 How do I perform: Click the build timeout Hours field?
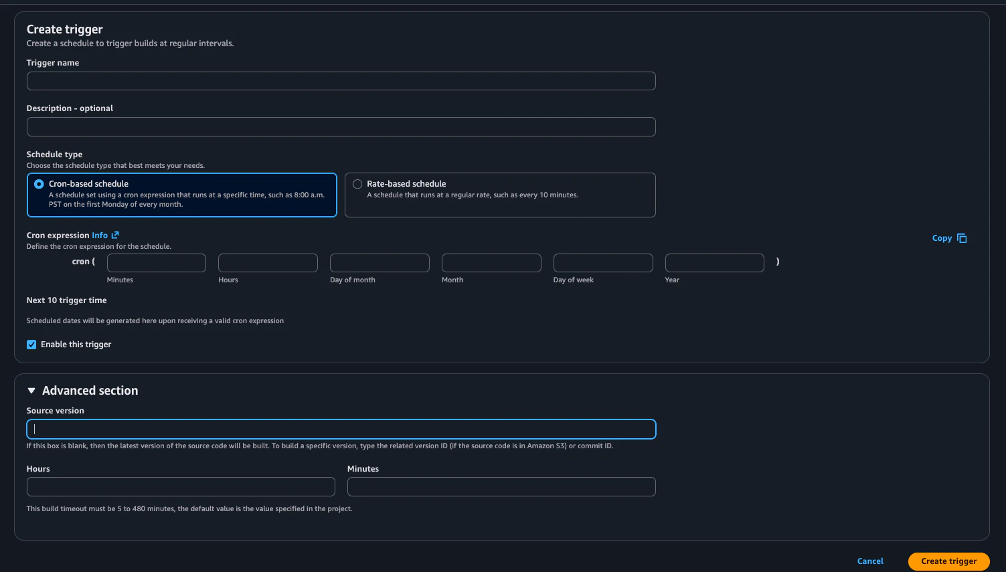click(181, 486)
